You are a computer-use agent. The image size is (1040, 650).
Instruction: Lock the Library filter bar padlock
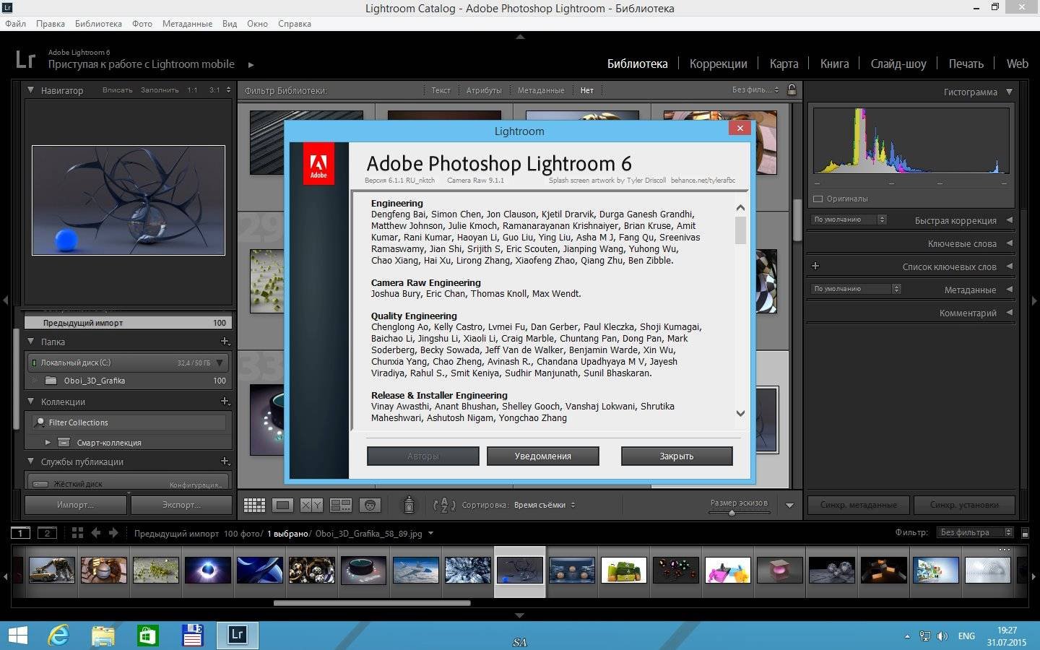792,90
